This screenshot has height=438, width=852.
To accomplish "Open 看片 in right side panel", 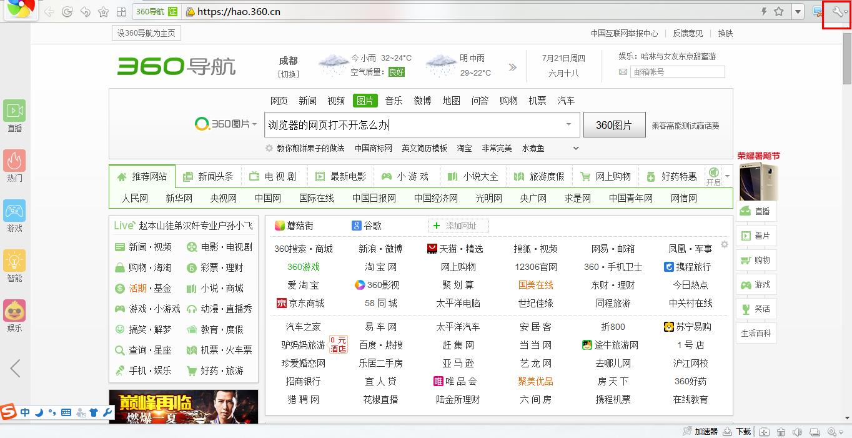I will coord(756,236).
